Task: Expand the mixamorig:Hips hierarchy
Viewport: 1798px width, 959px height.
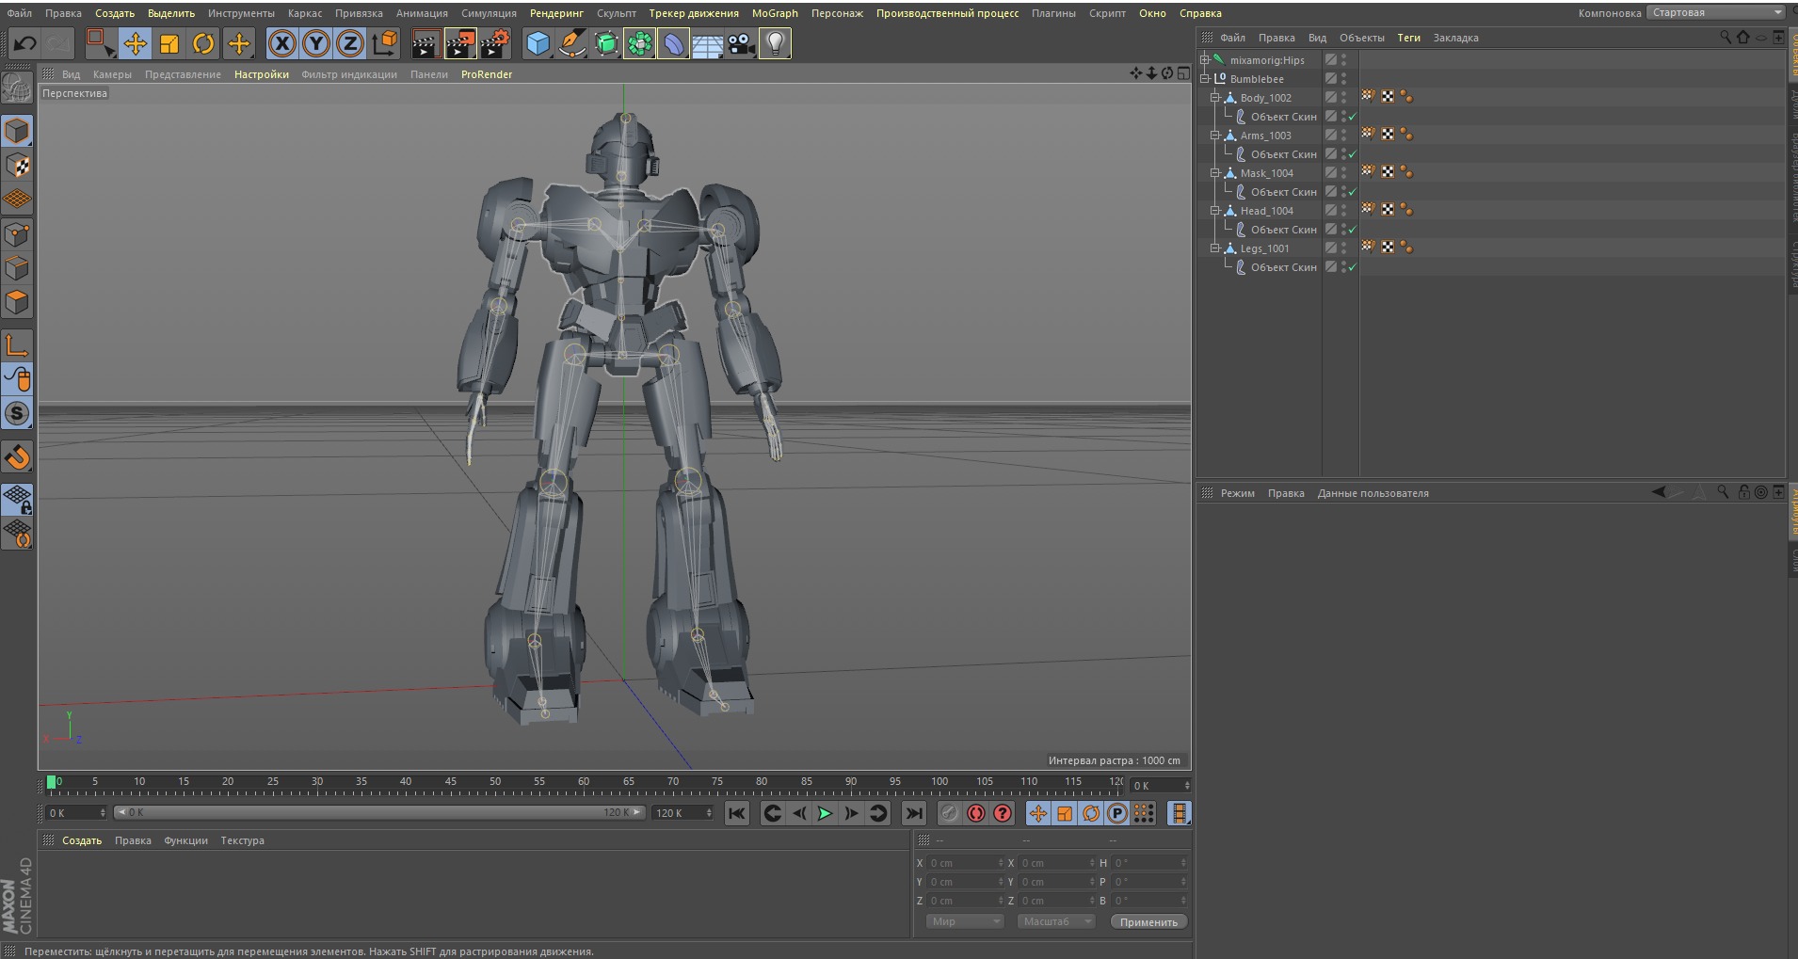Action: pyautogui.click(x=1204, y=60)
